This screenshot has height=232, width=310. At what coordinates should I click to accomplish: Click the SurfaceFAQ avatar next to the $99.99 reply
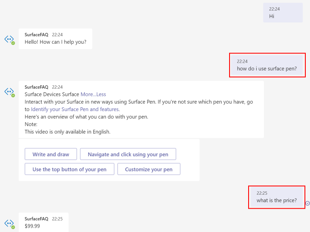(x=9, y=224)
